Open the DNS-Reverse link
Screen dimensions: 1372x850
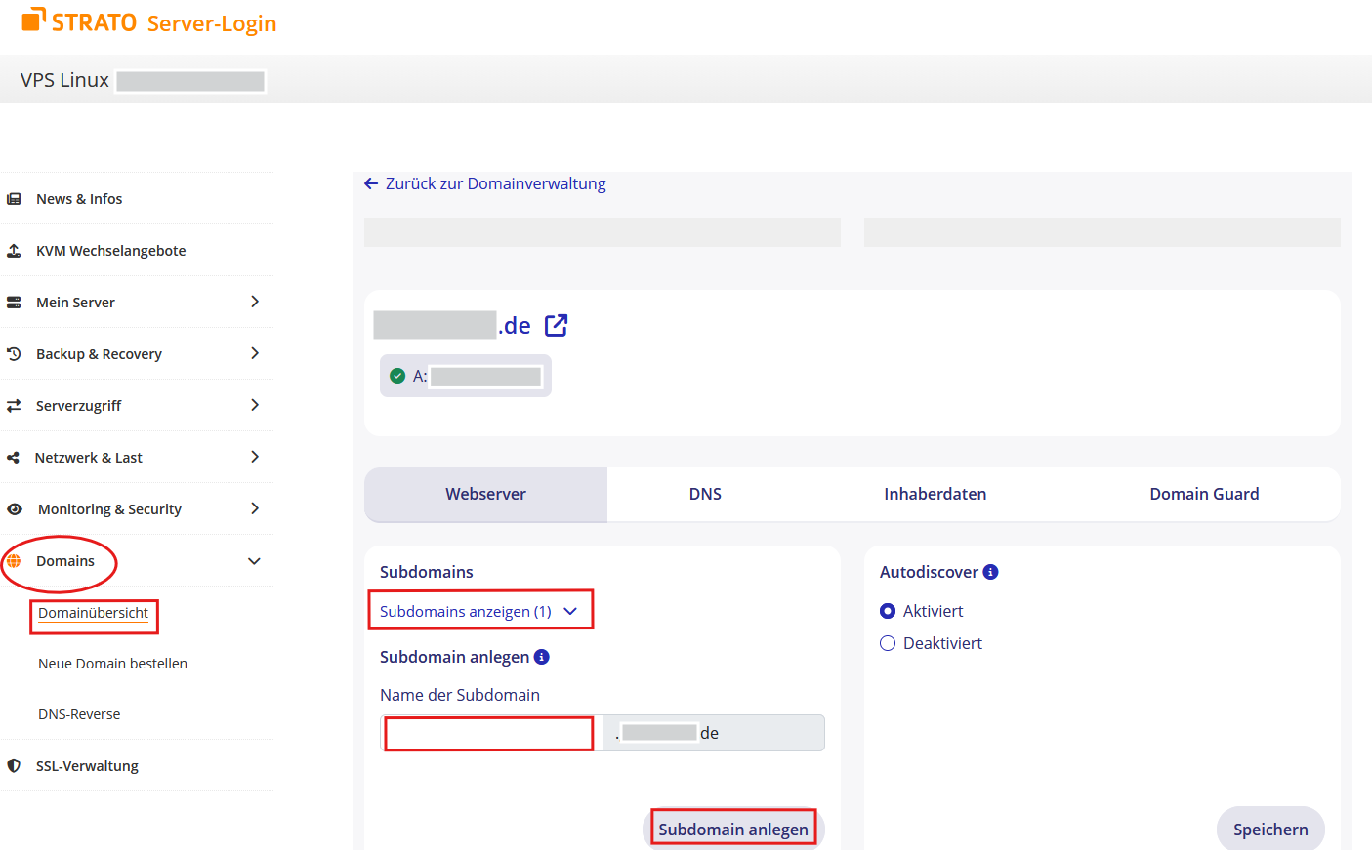79,714
